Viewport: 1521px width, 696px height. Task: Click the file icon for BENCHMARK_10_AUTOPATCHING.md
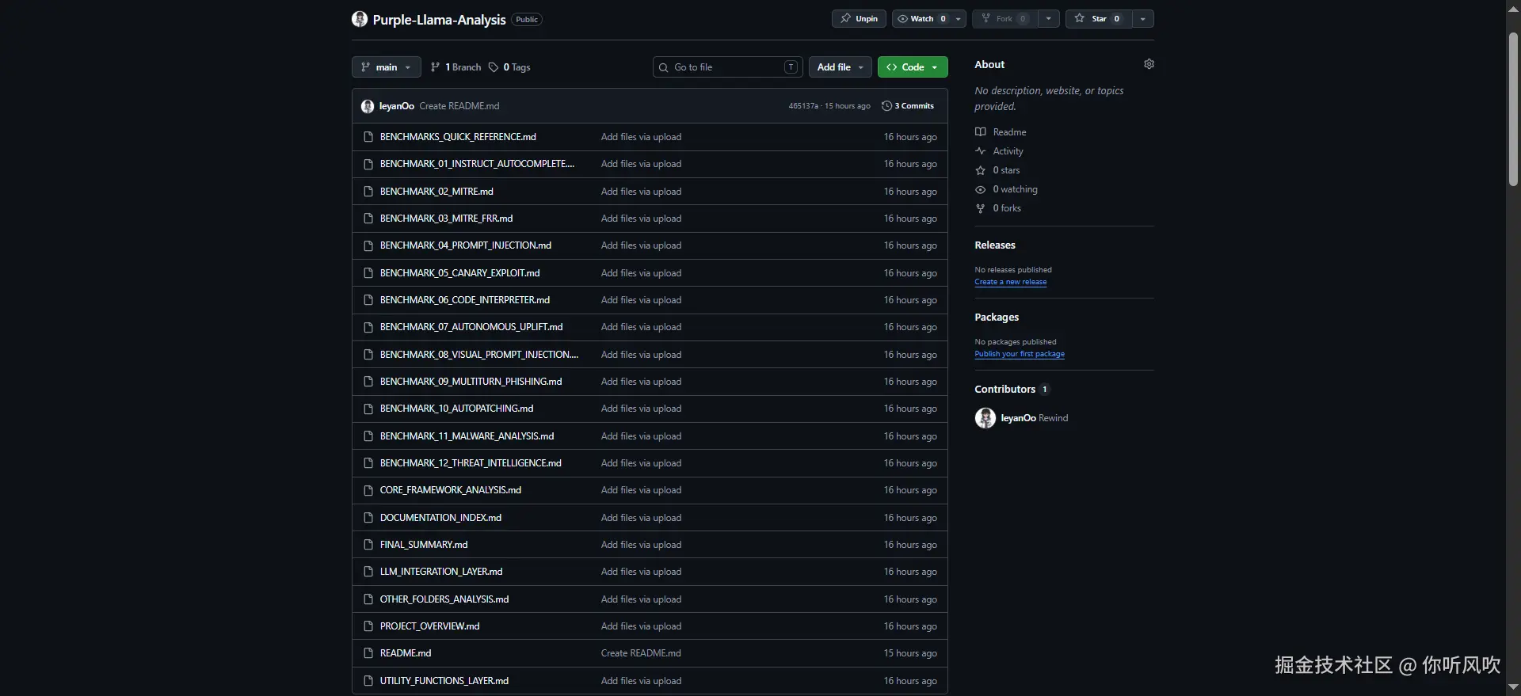tap(368, 409)
